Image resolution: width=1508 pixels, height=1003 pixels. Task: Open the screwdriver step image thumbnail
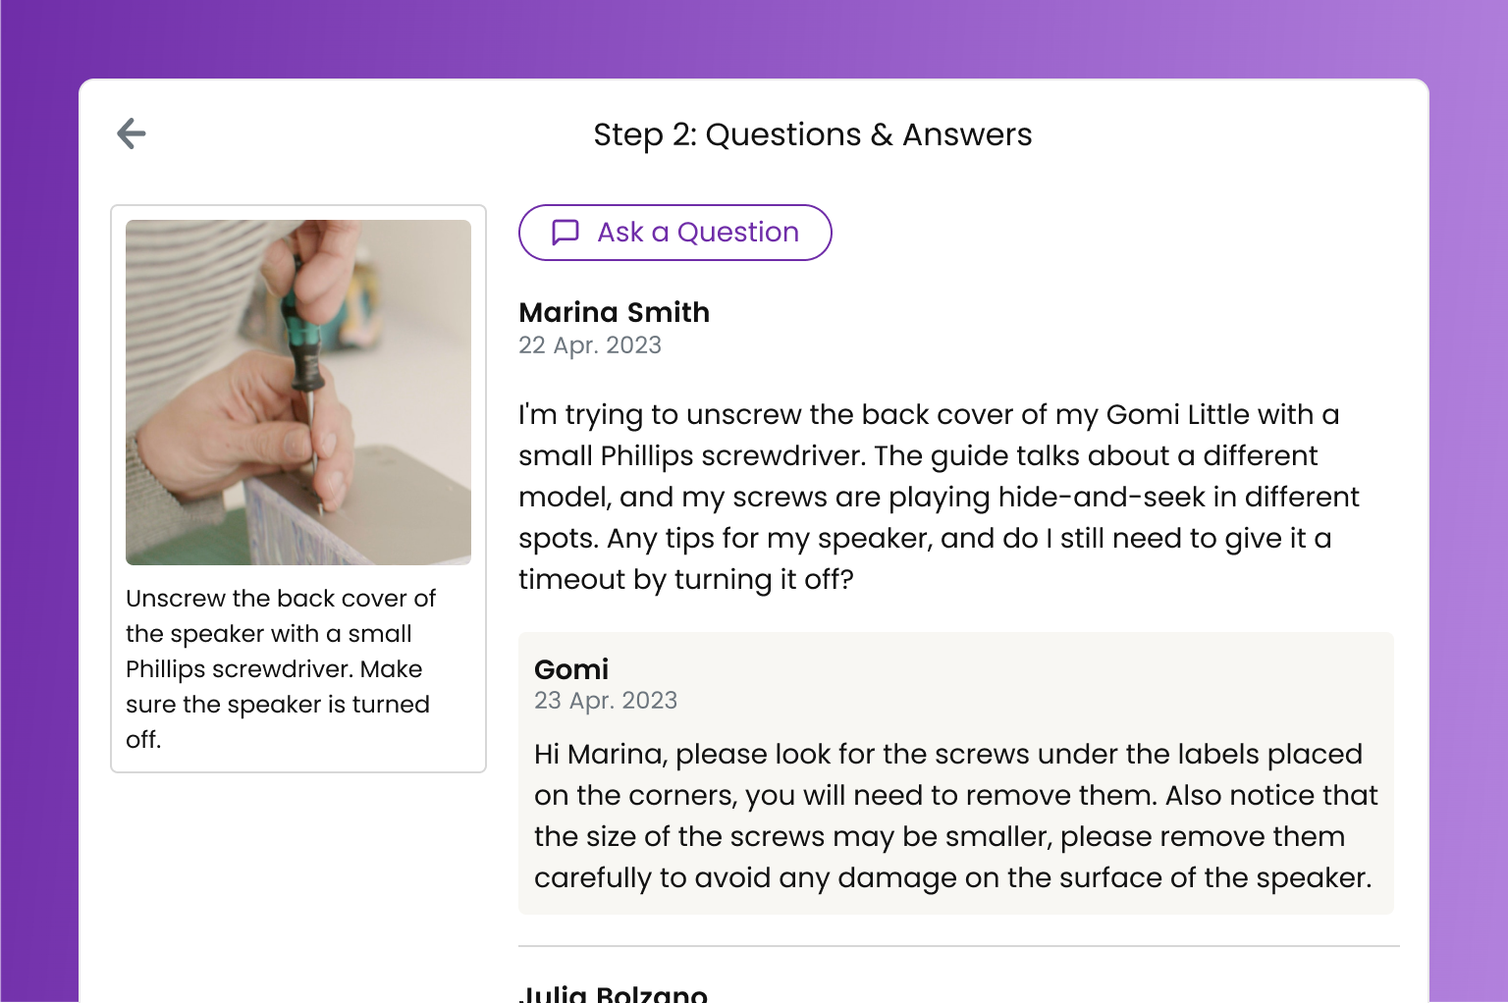pos(298,392)
